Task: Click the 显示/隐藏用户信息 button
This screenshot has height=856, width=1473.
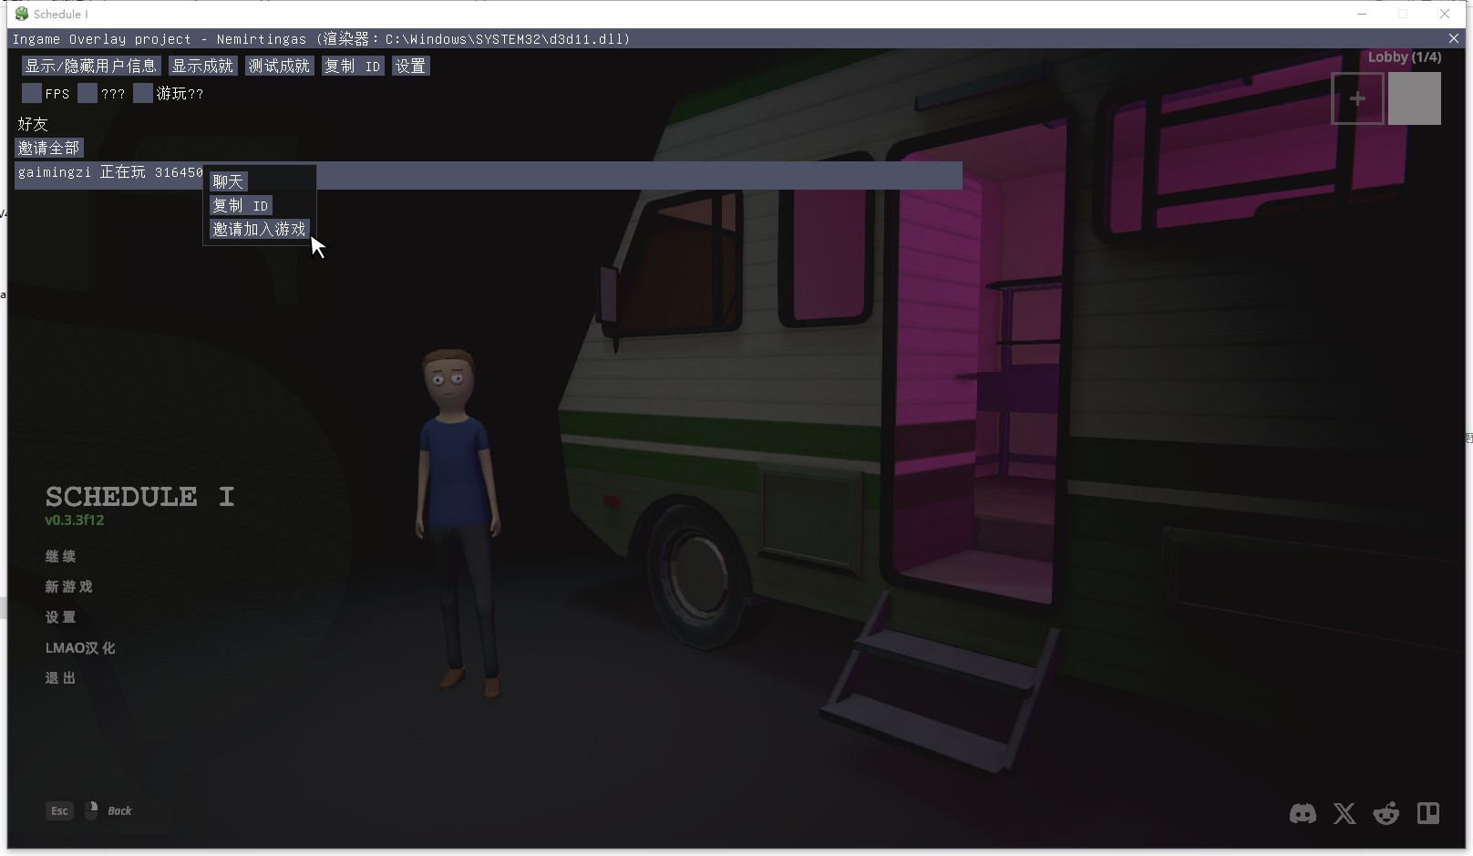Action: click(x=91, y=66)
